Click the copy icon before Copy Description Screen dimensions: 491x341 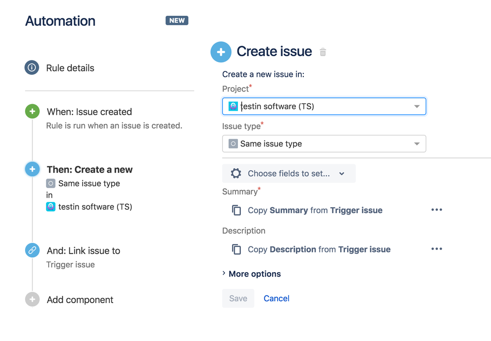tap(237, 249)
